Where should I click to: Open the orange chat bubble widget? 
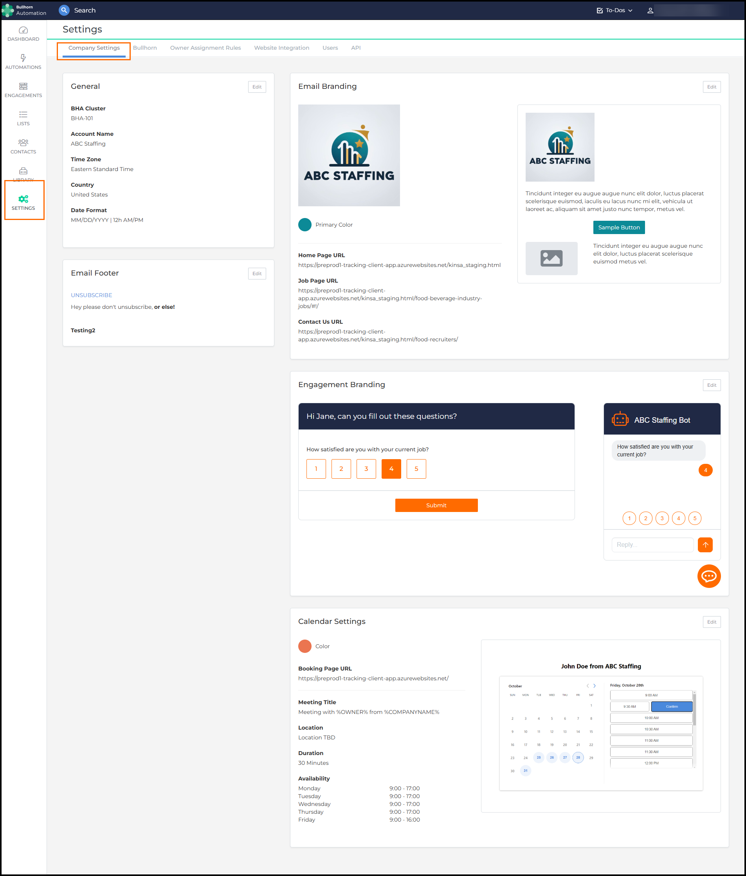click(708, 576)
